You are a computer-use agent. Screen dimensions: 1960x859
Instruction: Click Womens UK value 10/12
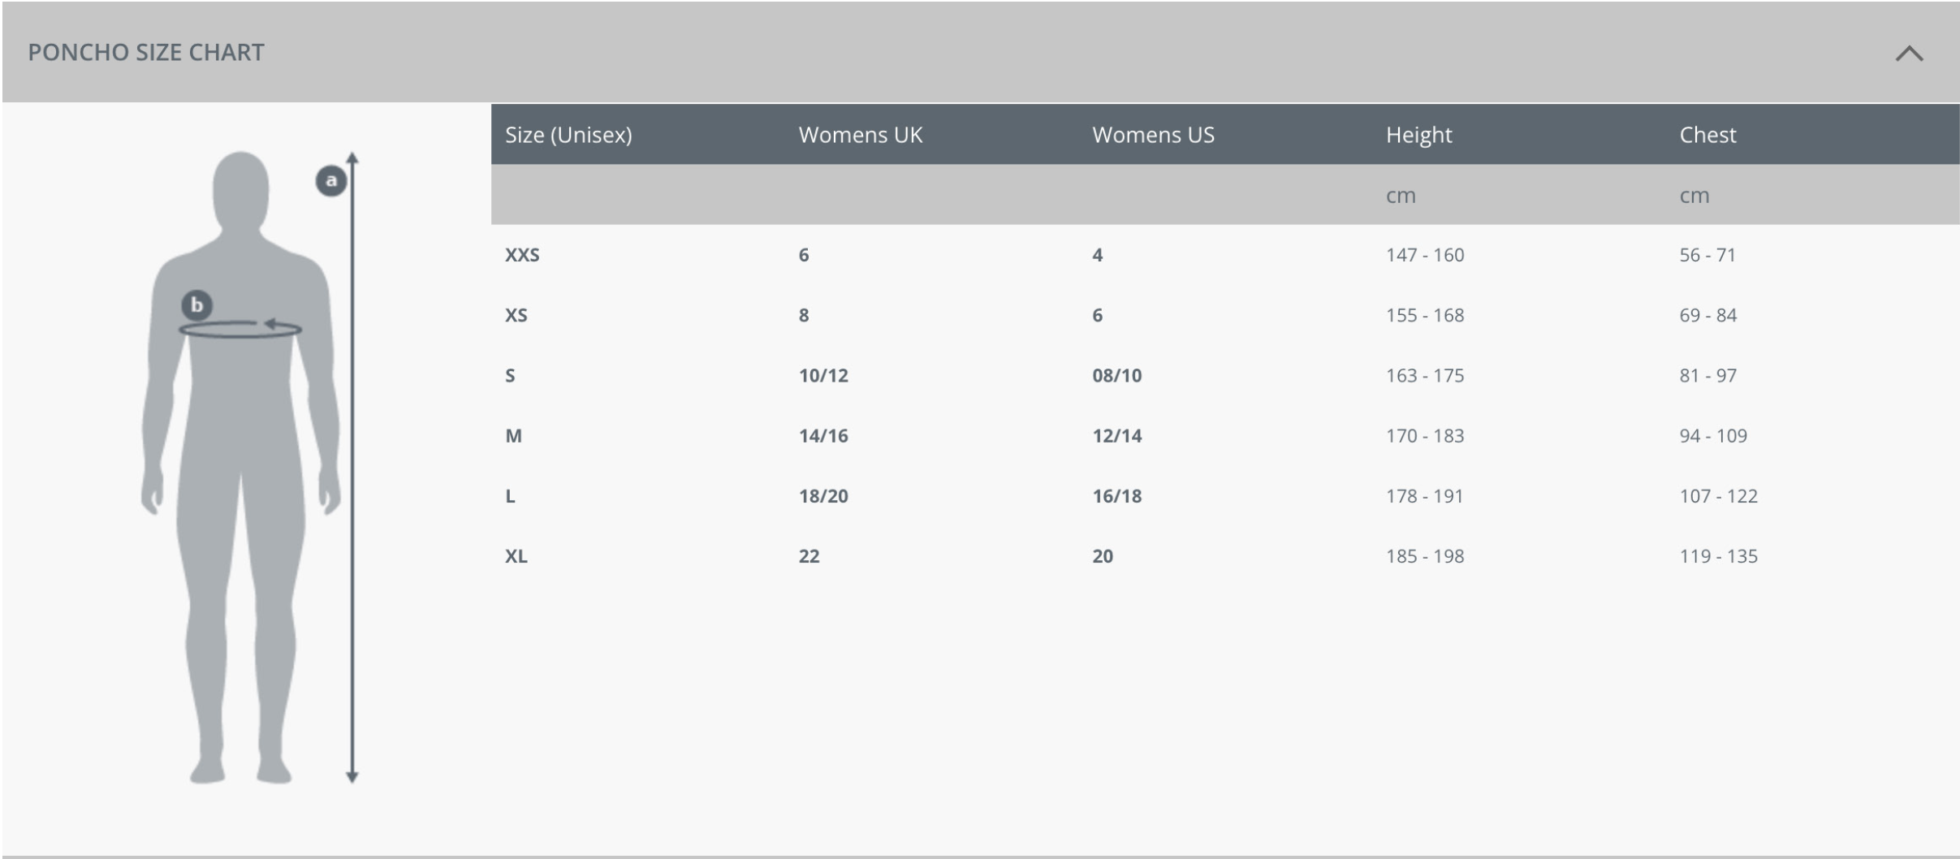(x=823, y=375)
